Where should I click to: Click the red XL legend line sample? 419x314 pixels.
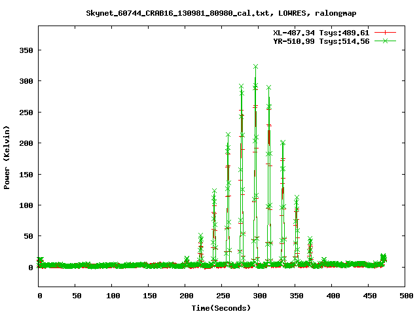385,33
